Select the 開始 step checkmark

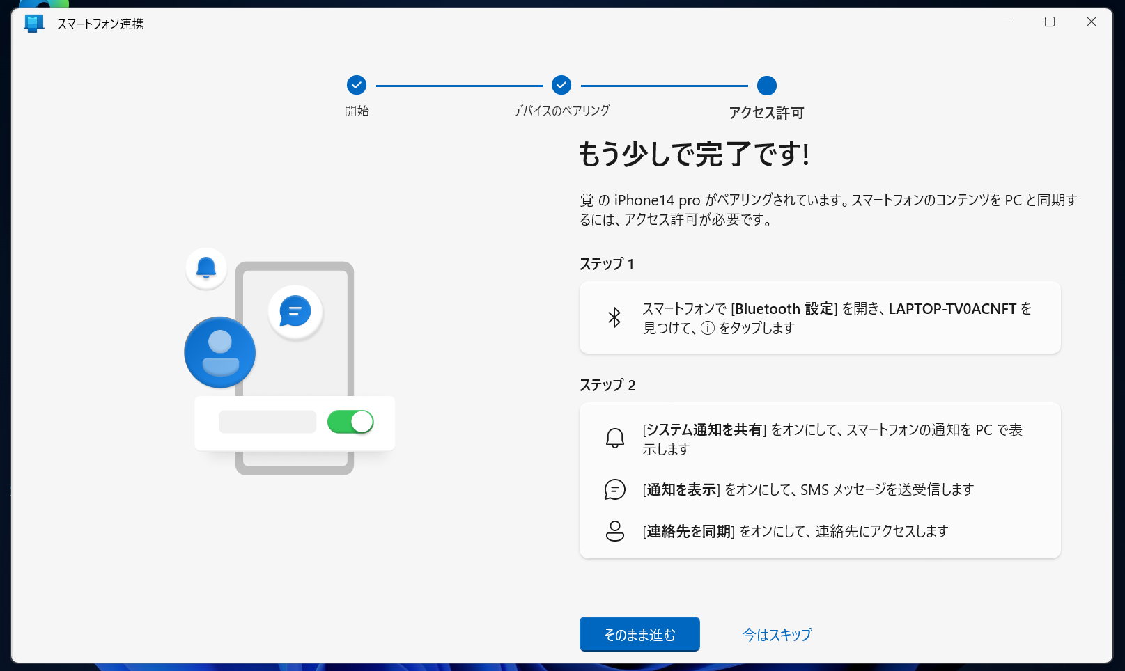click(x=357, y=85)
